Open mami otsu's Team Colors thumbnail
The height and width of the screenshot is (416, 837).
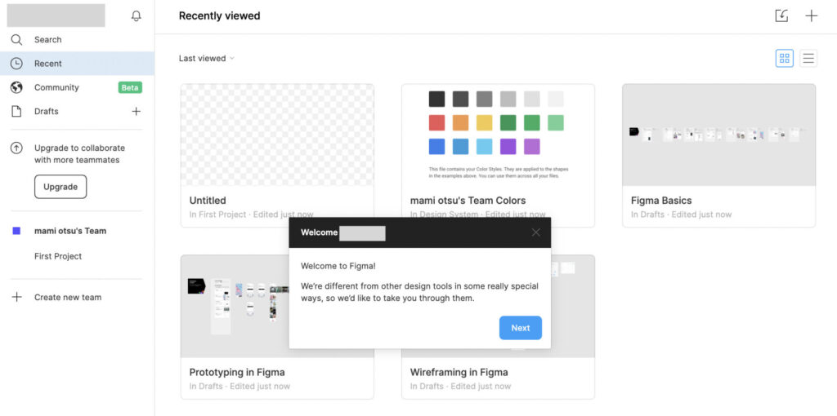tap(498, 135)
